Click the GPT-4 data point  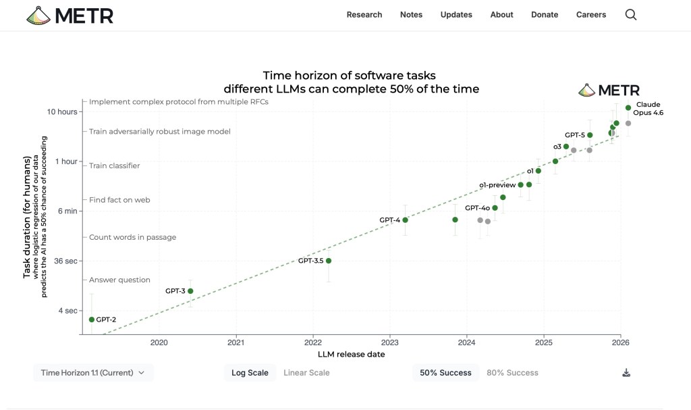point(405,220)
